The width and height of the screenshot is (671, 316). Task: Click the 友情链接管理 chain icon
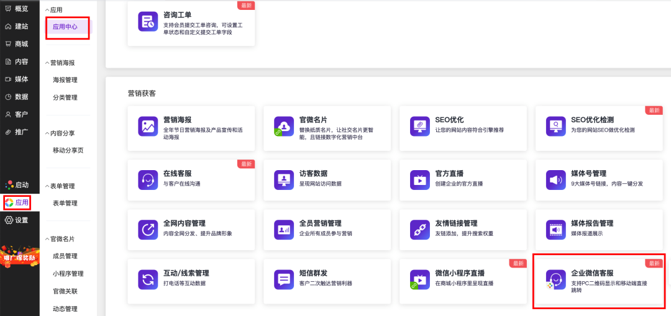coord(420,230)
